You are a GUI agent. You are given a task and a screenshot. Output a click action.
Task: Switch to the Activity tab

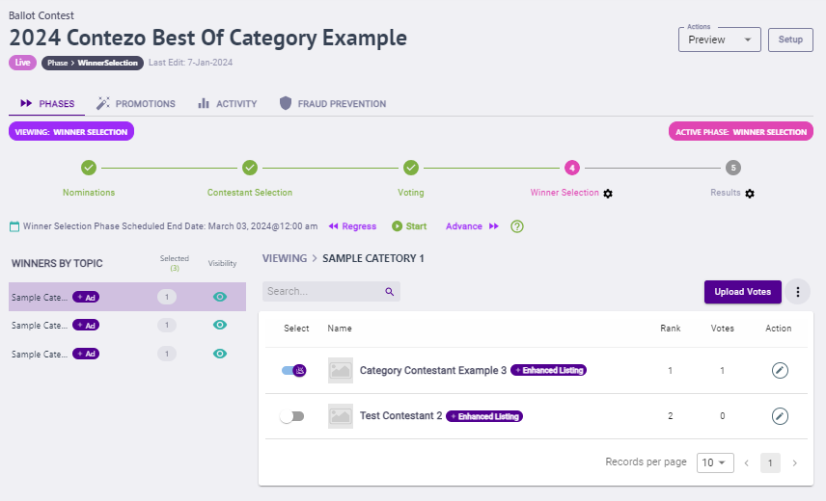(x=228, y=103)
